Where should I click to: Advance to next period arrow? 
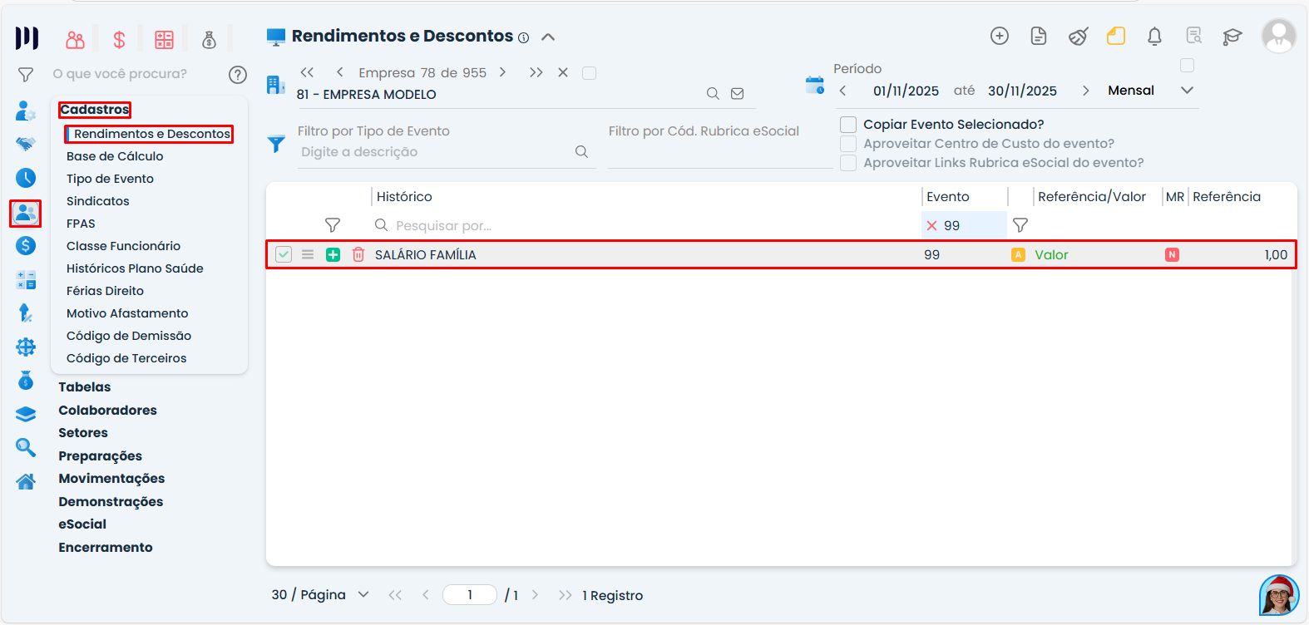(1085, 91)
